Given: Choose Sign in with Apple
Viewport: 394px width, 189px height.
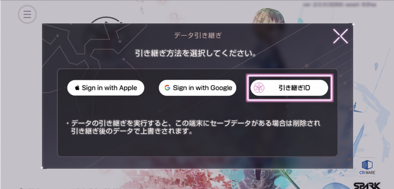Looking at the screenshot, I should [106, 88].
